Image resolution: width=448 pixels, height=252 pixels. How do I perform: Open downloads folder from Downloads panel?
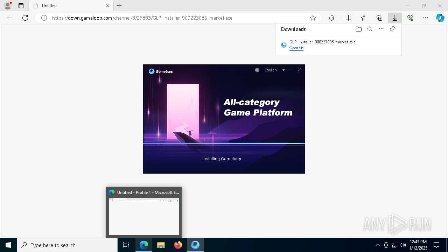(x=358, y=29)
